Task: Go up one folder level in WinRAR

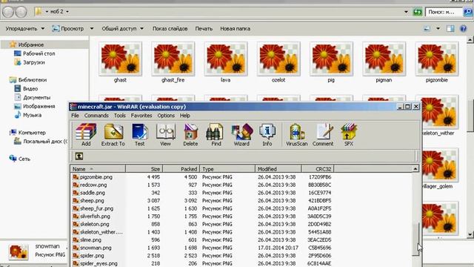Action: [x=79, y=156]
